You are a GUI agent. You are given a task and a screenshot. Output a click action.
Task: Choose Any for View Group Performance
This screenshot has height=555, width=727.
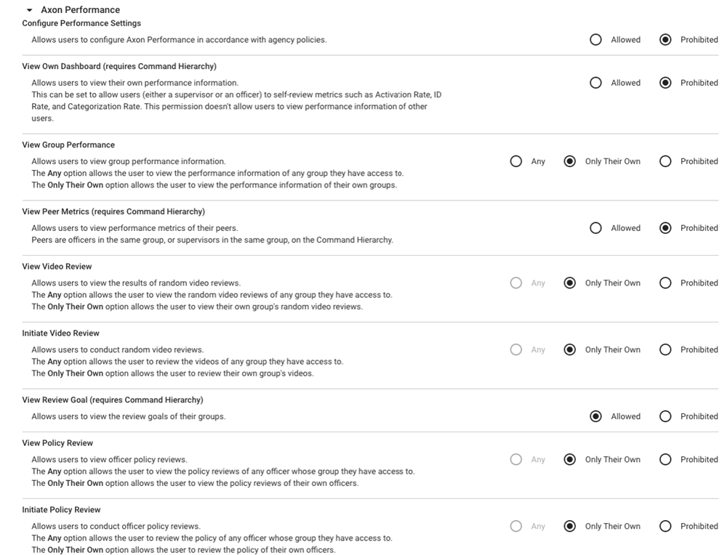coord(516,161)
